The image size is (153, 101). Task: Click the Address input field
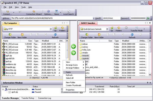(x=52, y=18)
